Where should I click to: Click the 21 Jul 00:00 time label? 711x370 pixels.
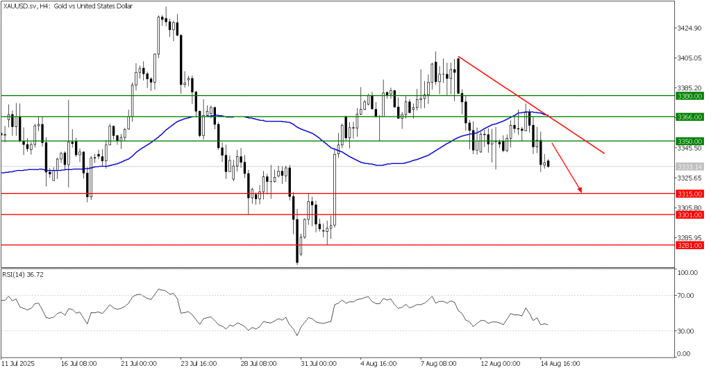click(x=139, y=364)
